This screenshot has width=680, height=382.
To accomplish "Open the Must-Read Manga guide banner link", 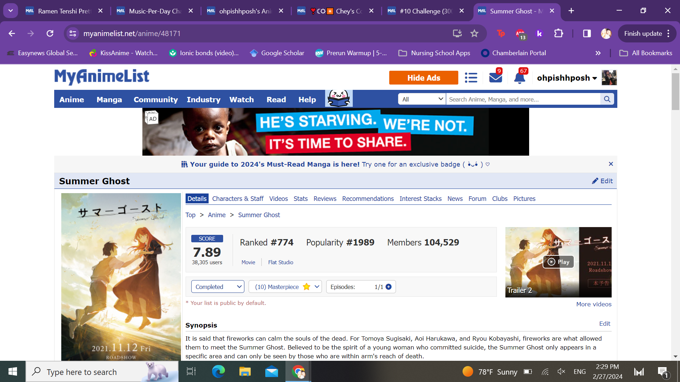I will (335, 164).
